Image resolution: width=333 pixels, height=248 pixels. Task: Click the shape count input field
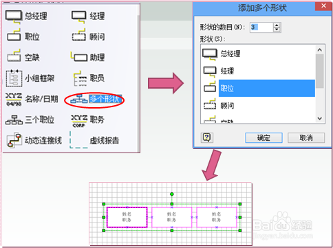pos(261,27)
